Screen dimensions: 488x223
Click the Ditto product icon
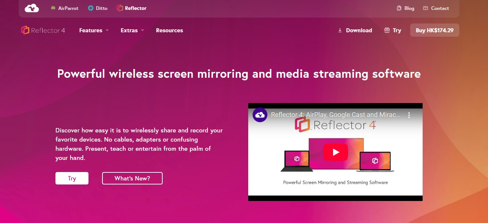coord(91,8)
